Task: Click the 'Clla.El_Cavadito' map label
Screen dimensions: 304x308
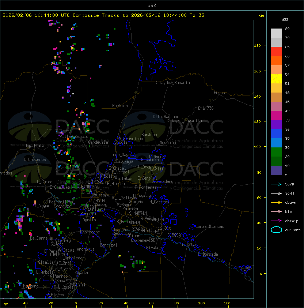Action: (x=184, y=121)
